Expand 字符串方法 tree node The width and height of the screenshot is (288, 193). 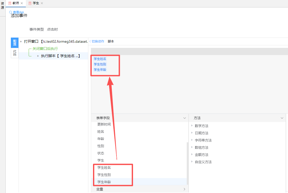tap(192, 140)
